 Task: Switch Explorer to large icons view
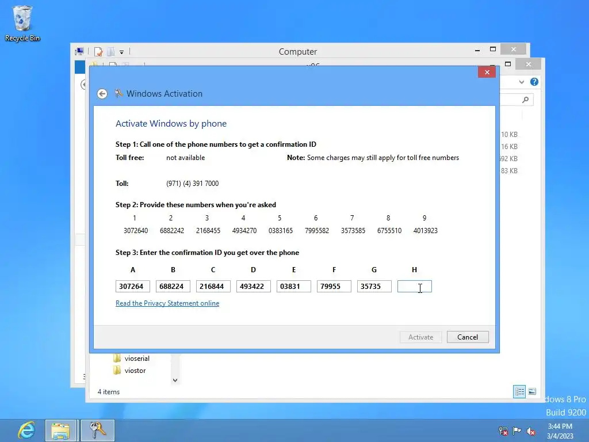click(x=532, y=391)
